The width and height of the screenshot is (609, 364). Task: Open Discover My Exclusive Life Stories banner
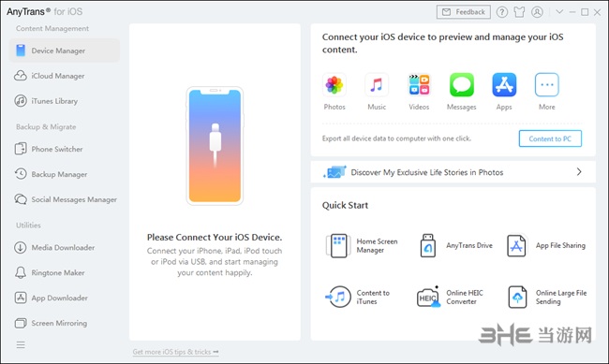click(453, 172)
